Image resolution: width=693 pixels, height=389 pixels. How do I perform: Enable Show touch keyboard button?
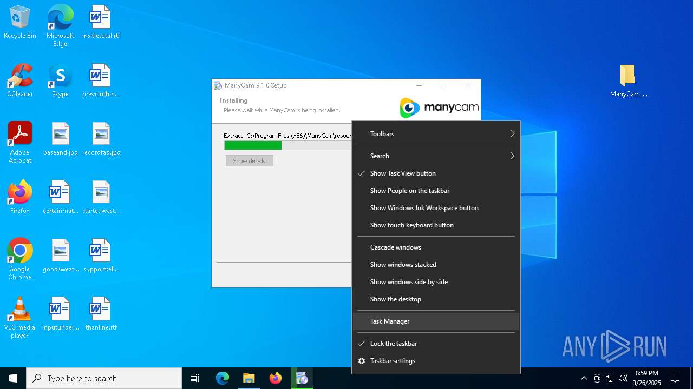click(x=436, y=225)
